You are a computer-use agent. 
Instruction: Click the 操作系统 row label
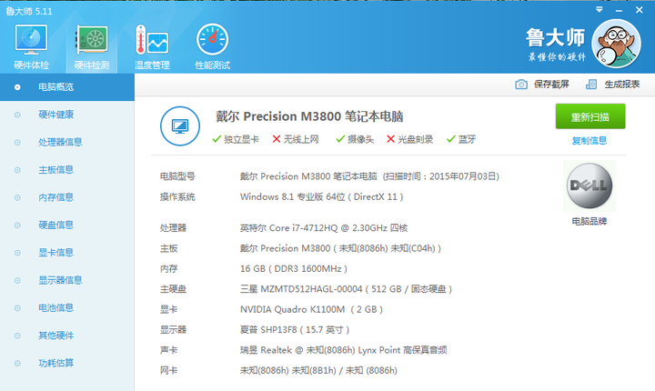[177, 196]
